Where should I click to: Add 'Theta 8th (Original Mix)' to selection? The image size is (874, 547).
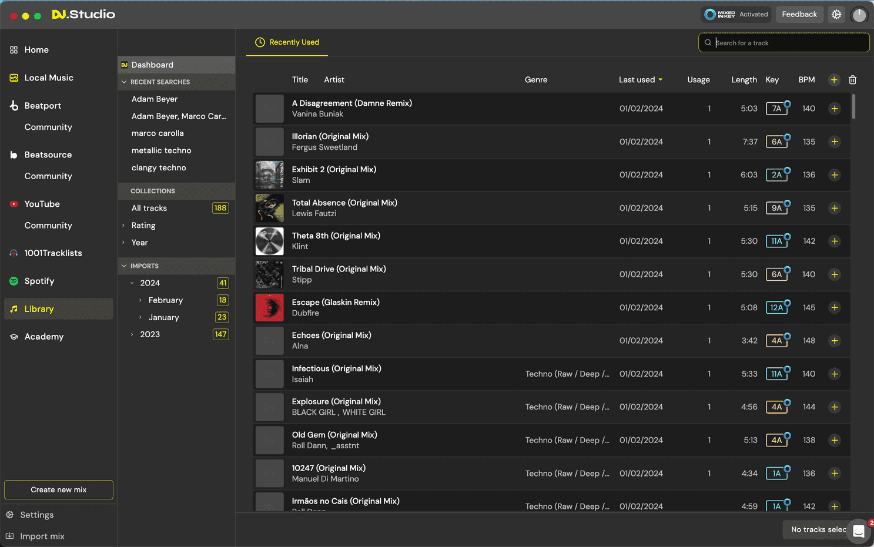click(834, 241)
